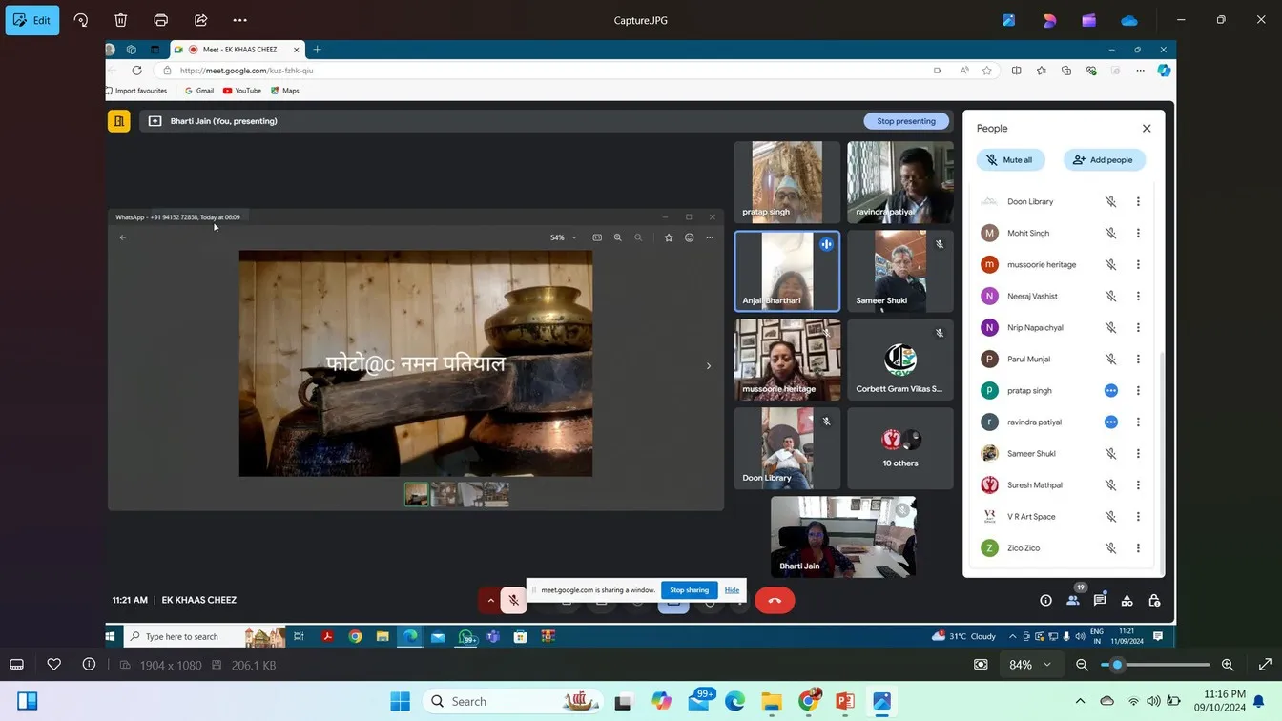Show file info panel

[89, 665]
